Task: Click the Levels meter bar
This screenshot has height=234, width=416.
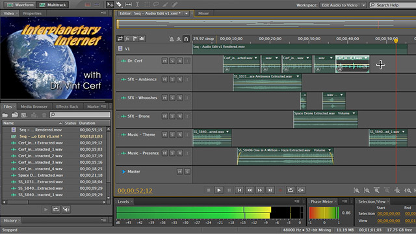Action: pos(210,213)
